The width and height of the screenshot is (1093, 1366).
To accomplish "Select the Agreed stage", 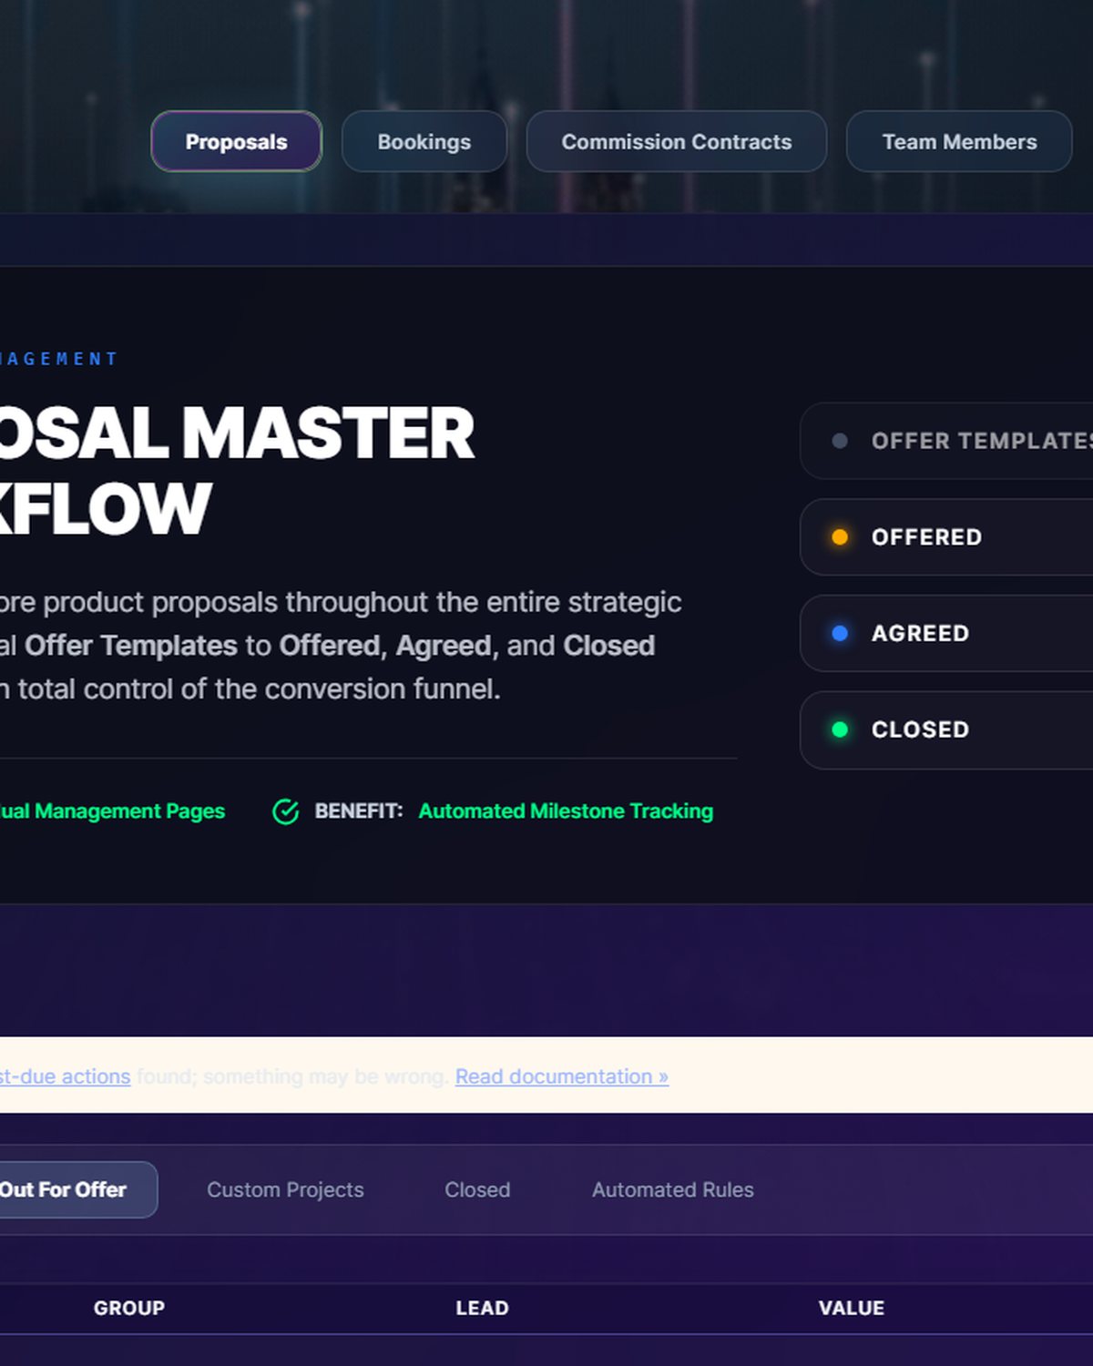I will tap(947, 633).
